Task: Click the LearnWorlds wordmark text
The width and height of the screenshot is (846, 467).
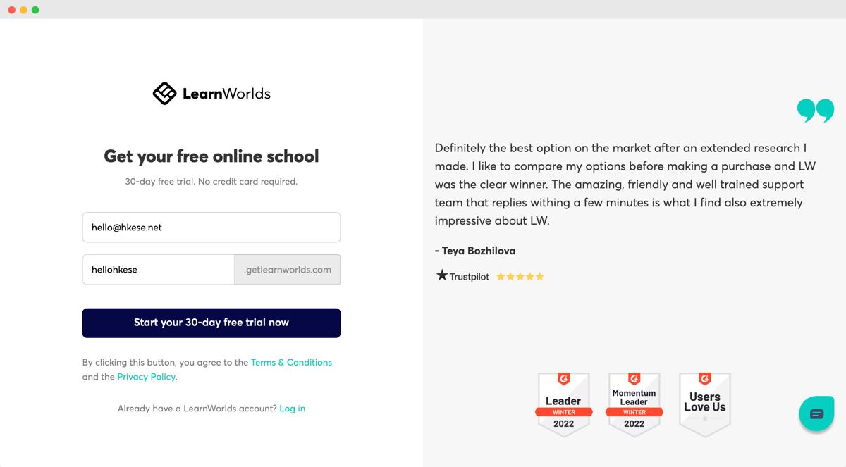Action: click(x=226, y=94)
